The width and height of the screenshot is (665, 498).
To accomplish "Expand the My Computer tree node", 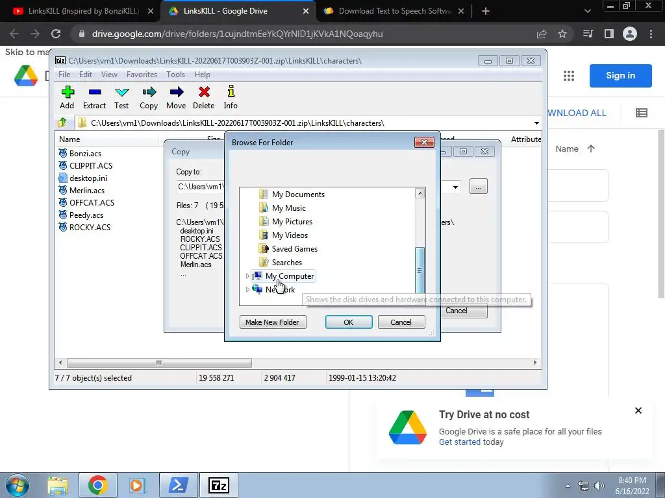I will [x=247, y=276].
